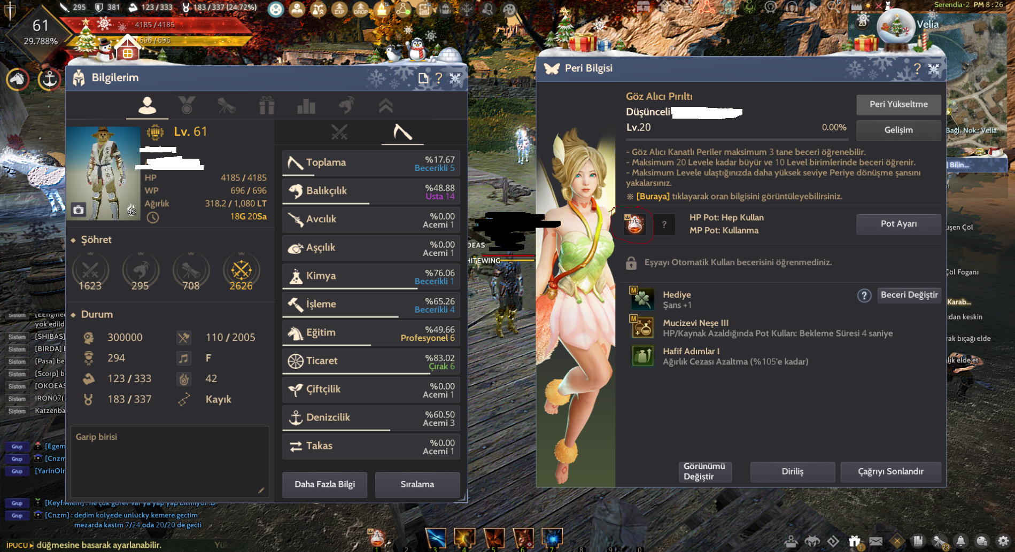Select the gift box tab icon
Image resolution: width=1015 pixels, height=552 pixels.
pyautogui.click(x=267, y=105)
